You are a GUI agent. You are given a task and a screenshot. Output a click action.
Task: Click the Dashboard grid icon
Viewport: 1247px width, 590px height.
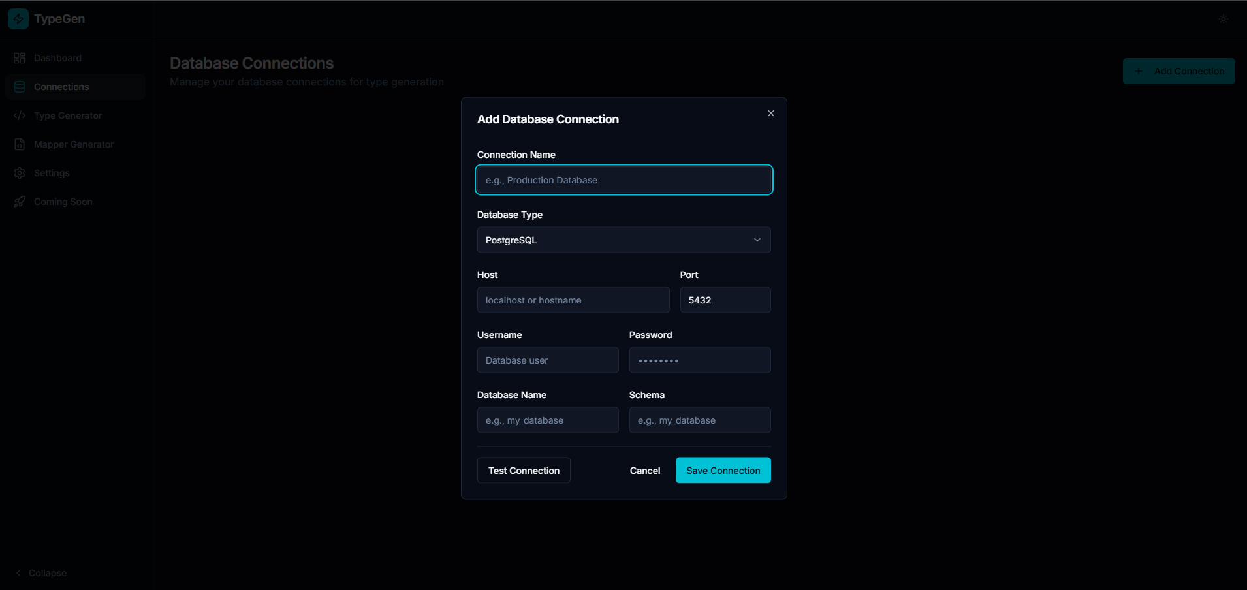(x=20, y=58)
